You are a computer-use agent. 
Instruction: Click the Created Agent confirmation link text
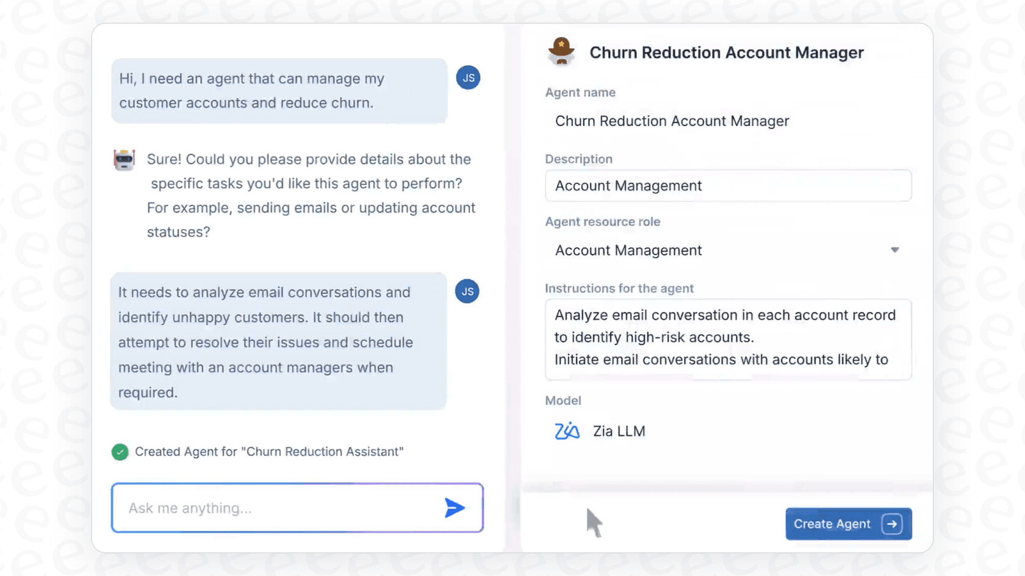[270, 452]
